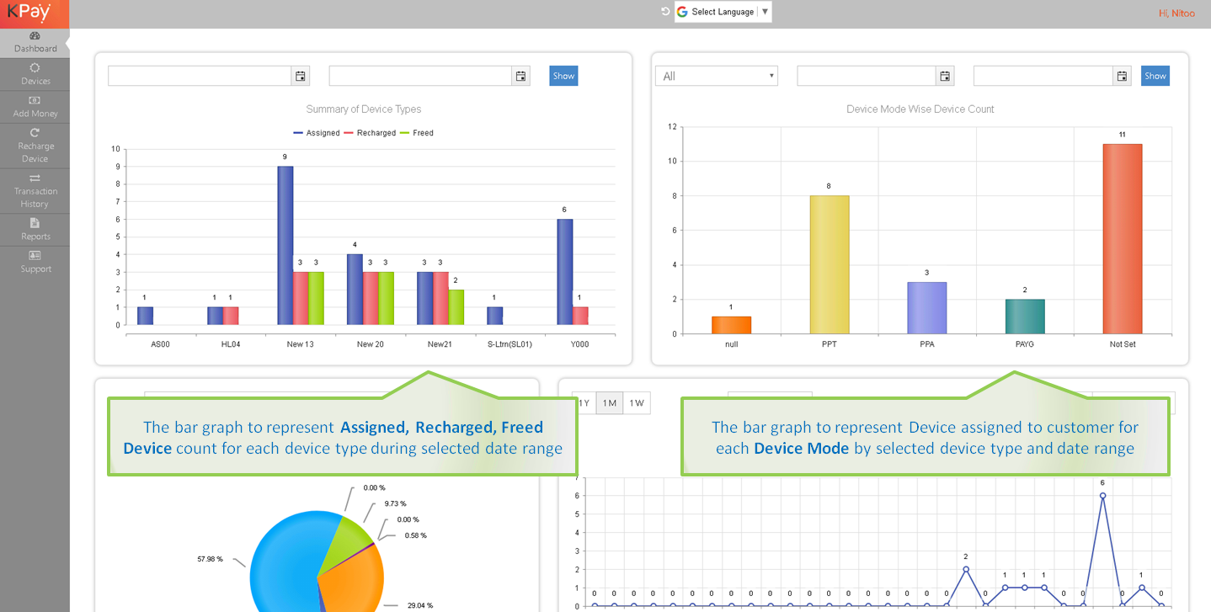This screenshot has height=612, width=1211.
Task: Click the HL04 axis label
Action: (x=230, y=344)
